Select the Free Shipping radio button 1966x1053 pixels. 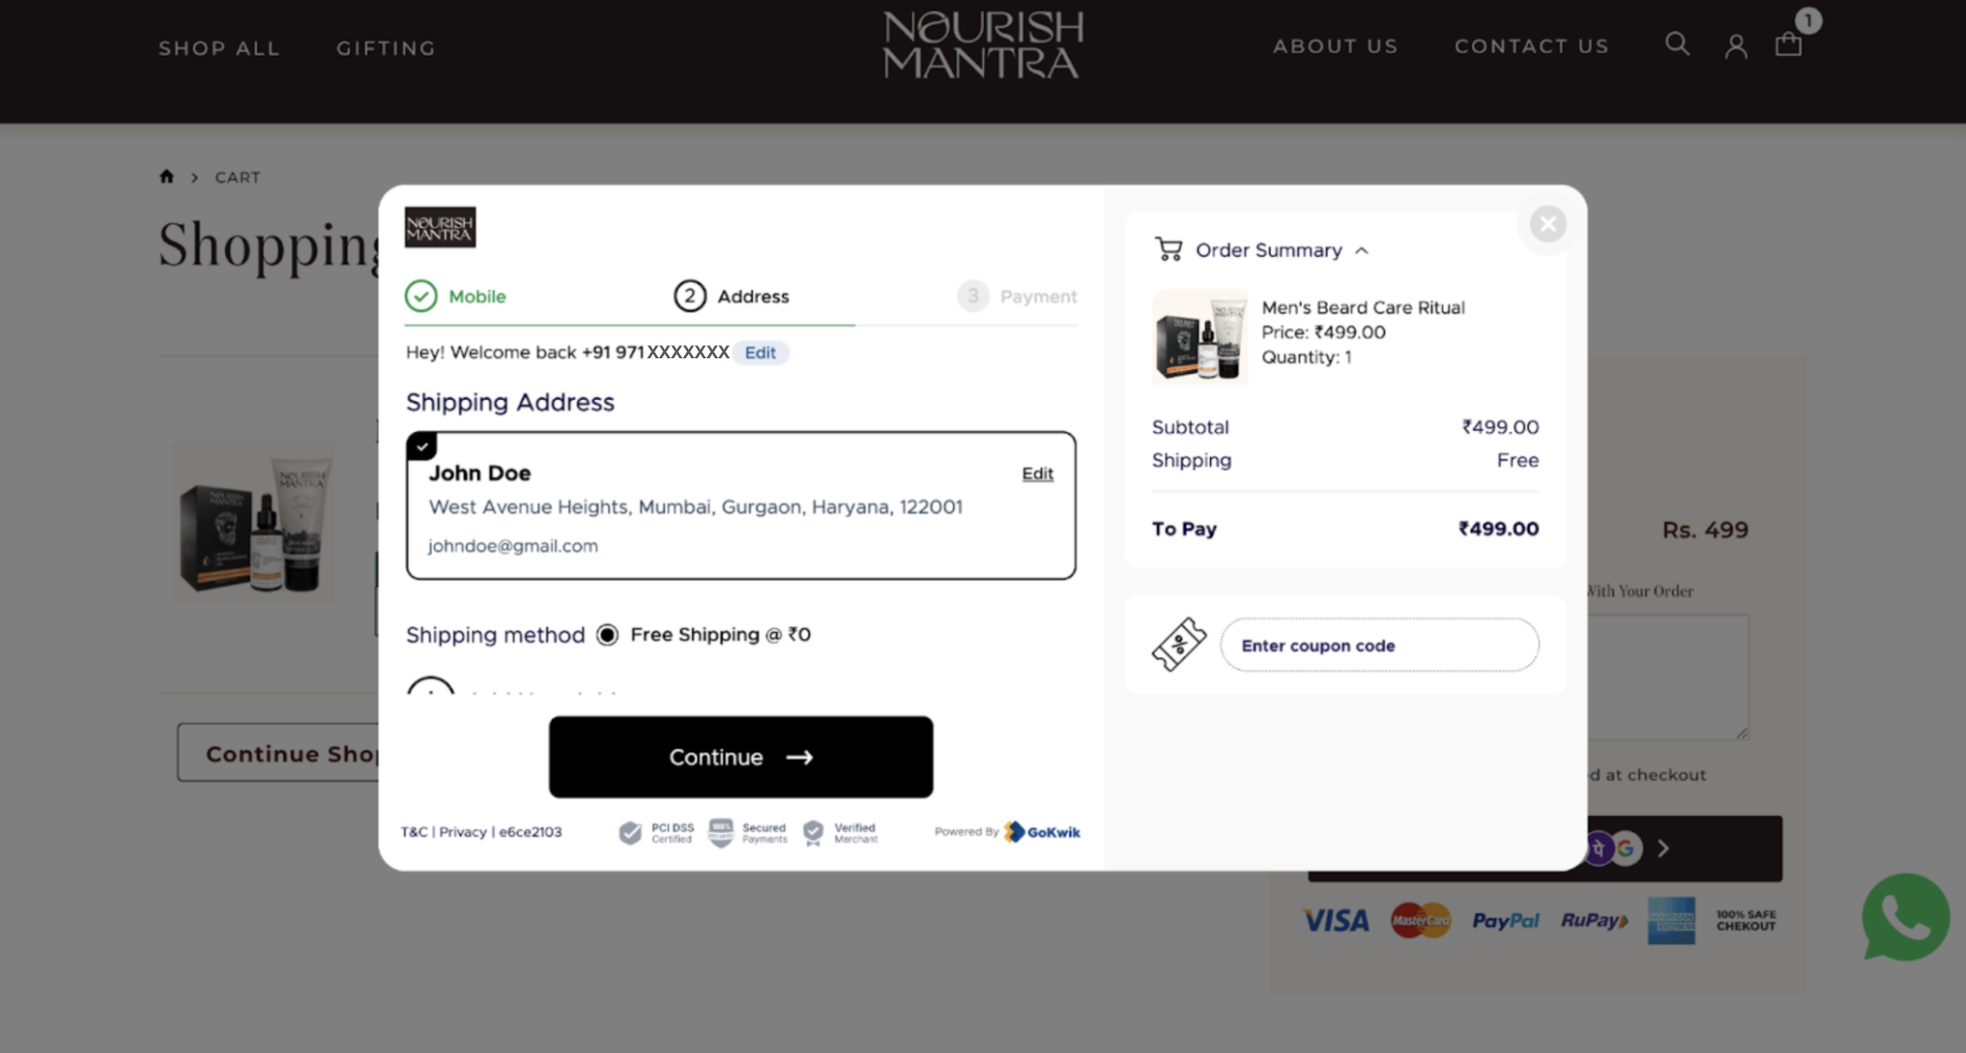608,635
